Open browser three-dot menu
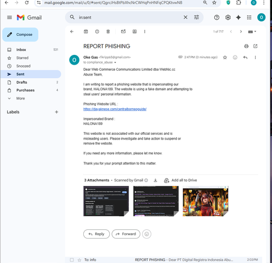Screen dimensions: 272x263 click(264, 3)
